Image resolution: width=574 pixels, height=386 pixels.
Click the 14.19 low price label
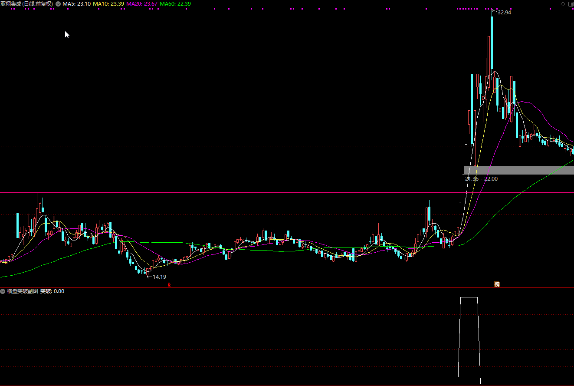pos(159,277)
